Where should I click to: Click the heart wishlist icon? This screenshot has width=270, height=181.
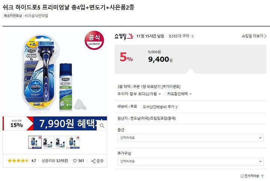point(75,161)
